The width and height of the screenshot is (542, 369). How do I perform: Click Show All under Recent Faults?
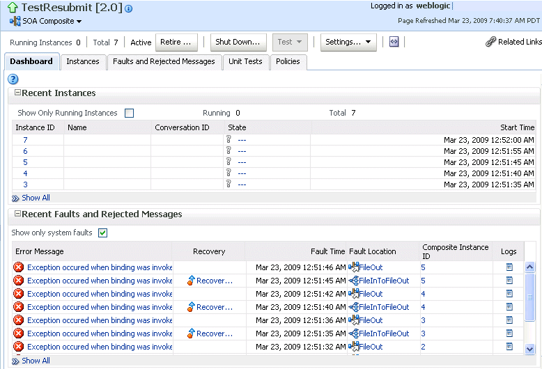(36, 361)
